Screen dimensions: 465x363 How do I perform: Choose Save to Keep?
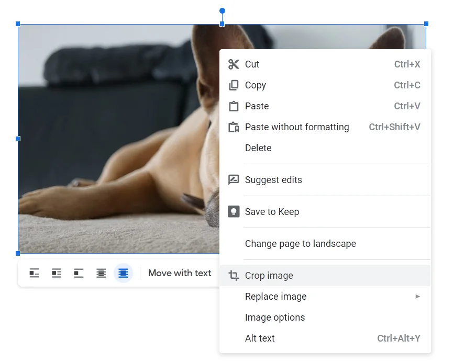[x=325, y=212]
